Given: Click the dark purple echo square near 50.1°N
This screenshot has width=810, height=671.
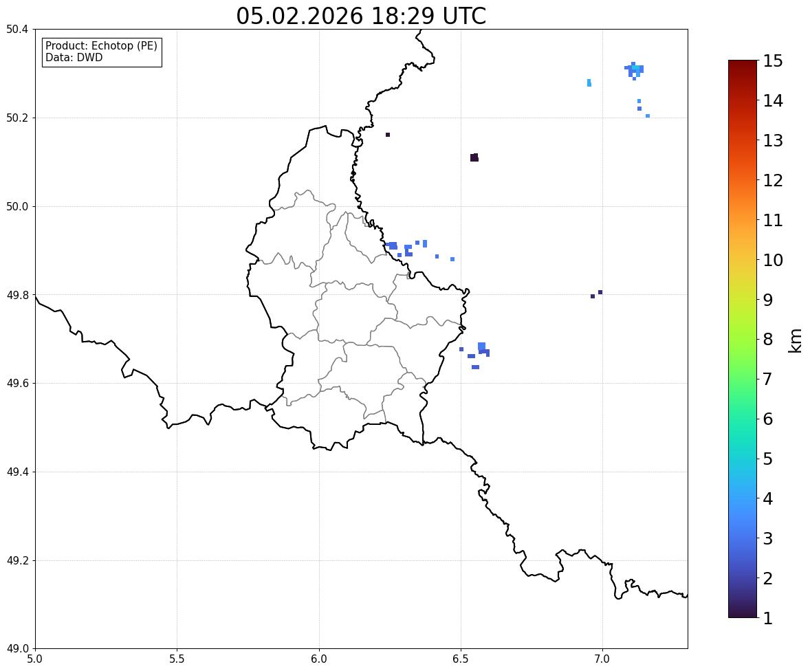Looking at the screenshot, I should pos(474,157).
